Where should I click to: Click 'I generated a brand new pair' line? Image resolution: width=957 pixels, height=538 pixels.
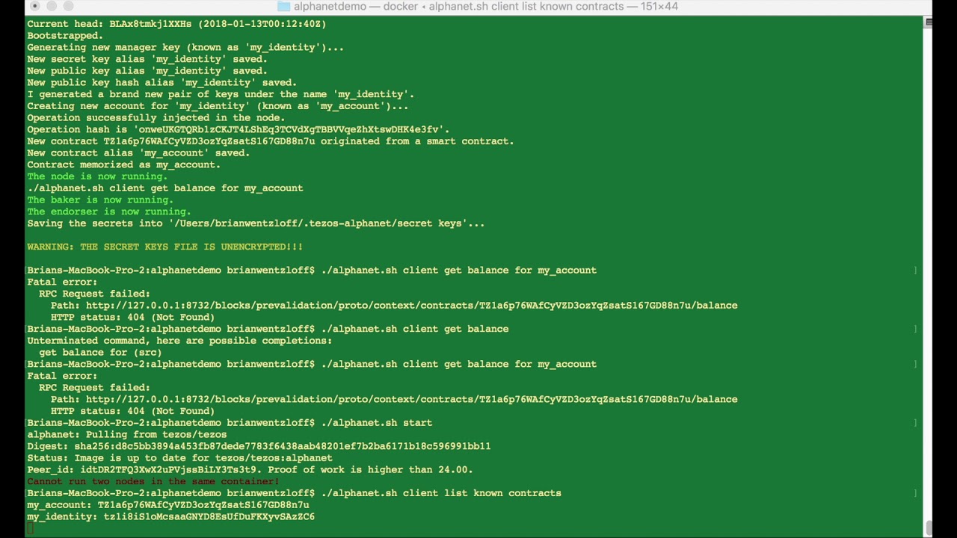pyautogui.click(x=221, y=94)
